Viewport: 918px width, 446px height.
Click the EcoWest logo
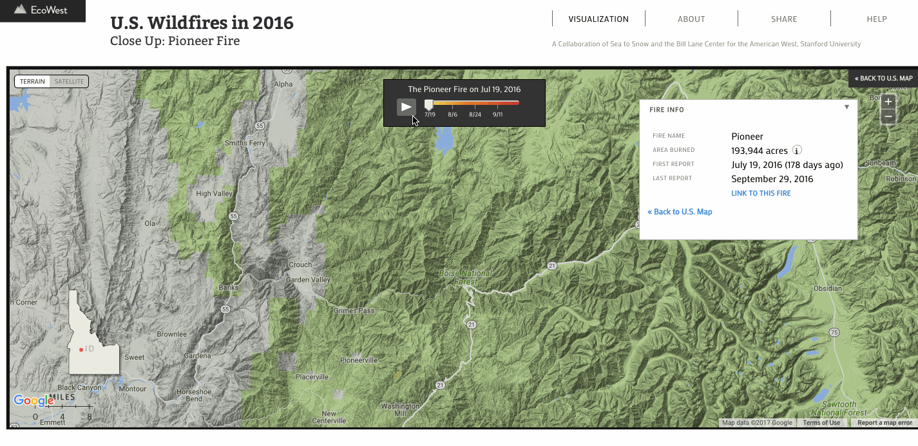coord(42,10)
